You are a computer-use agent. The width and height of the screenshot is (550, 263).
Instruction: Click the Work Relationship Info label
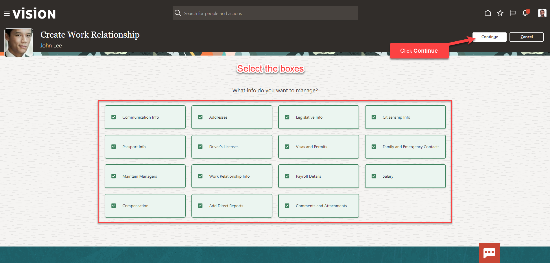click(x=229, y=176)
